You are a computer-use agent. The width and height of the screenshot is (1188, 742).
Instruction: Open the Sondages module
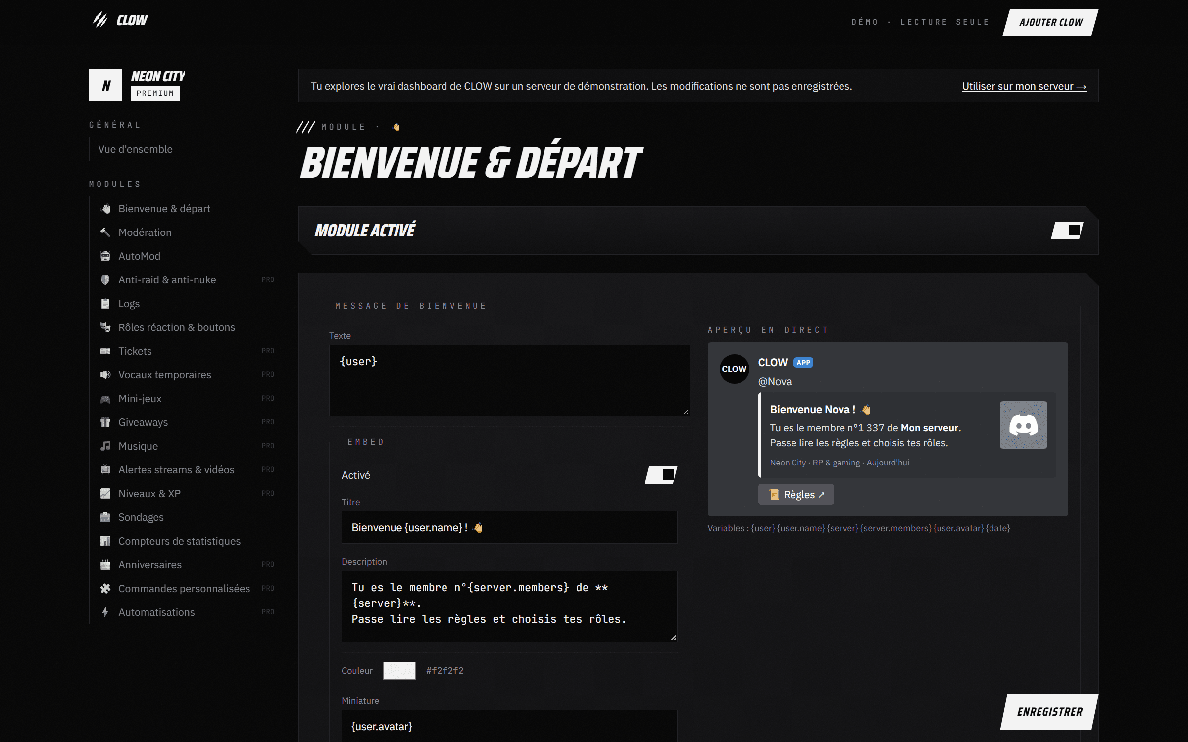141,517
